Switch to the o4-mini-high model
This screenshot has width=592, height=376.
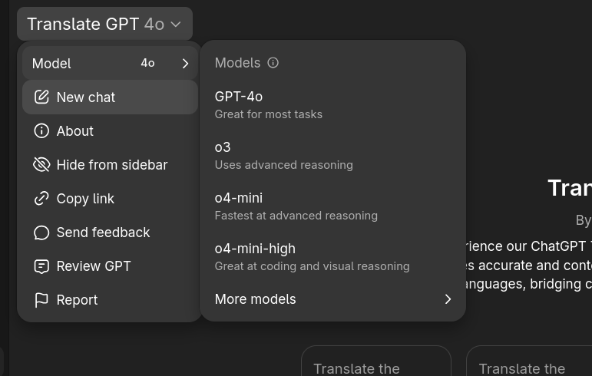[x=332, y=257]
